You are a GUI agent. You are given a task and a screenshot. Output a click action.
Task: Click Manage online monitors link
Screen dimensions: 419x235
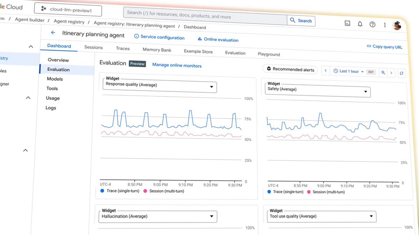pyautogui.click(x=177, y=65)
